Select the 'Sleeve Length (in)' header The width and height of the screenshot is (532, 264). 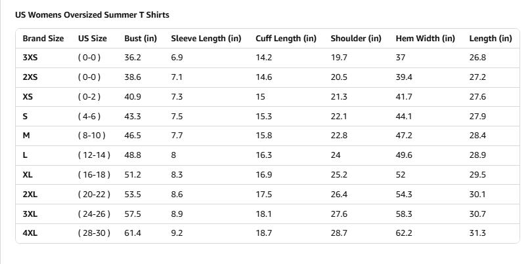[x=206, y=39]
